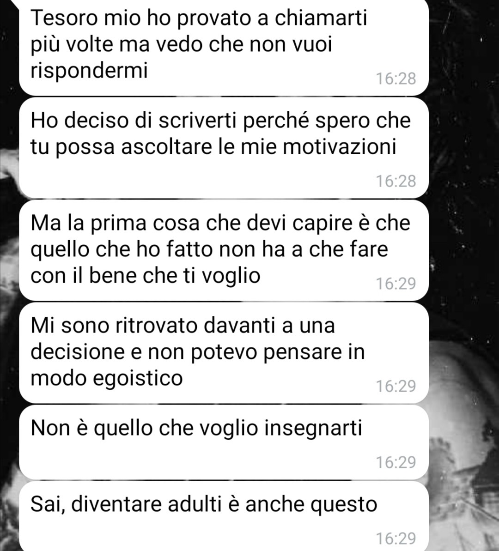Tap the 16:29 timestamp beside "che ti voglio"
499x551 pixels.
click(x=396, y=284)
